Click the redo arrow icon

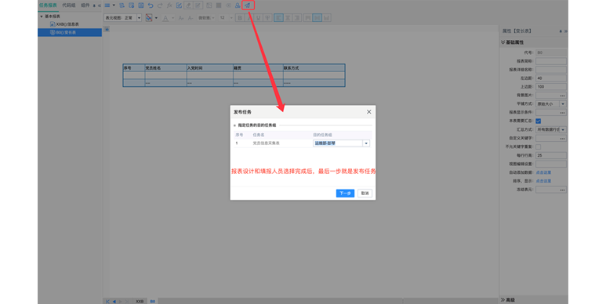160,5
